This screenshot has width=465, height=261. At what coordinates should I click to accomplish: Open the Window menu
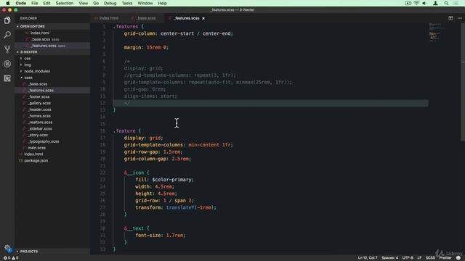point(145,3)
